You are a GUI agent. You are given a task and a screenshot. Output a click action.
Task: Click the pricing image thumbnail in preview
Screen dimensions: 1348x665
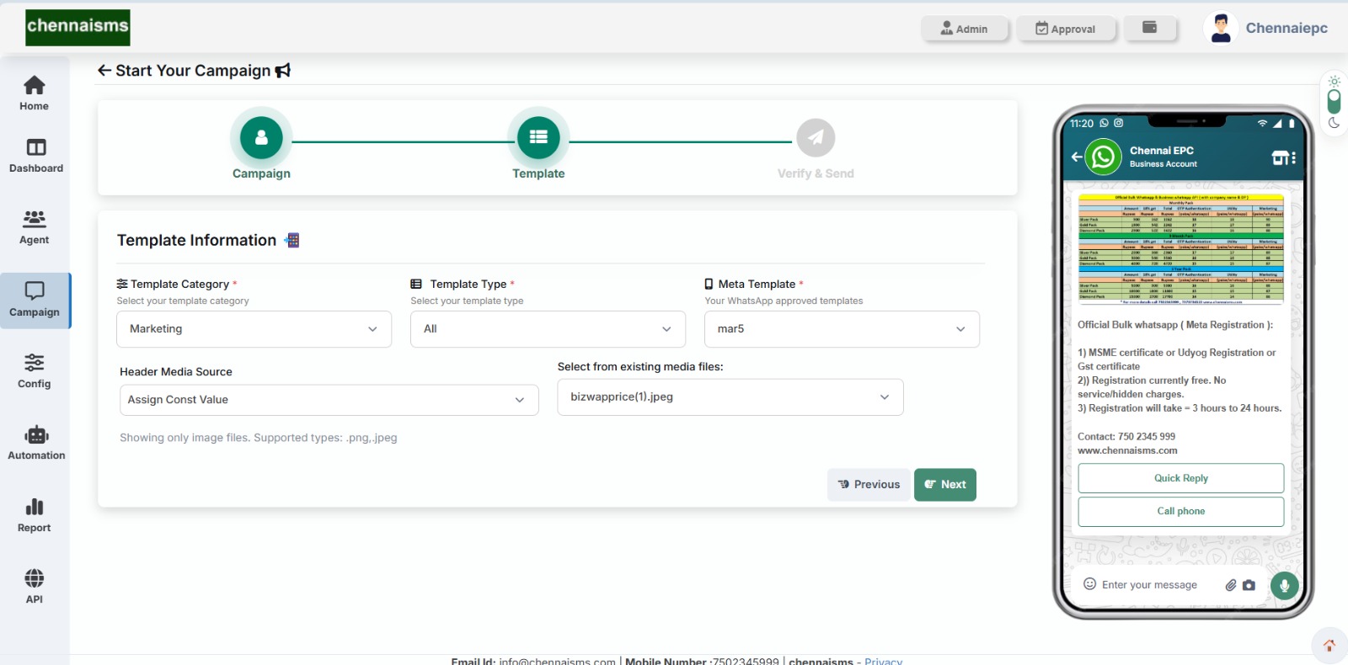(1180, 249)
